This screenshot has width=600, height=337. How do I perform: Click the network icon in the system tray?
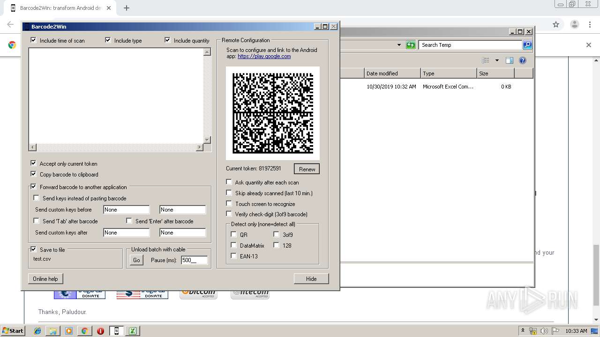click(x=533, y=331)
